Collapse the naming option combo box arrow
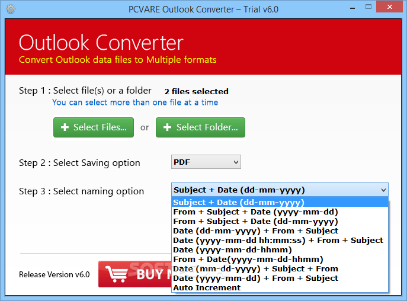407x301 pixels. (383, 190)
